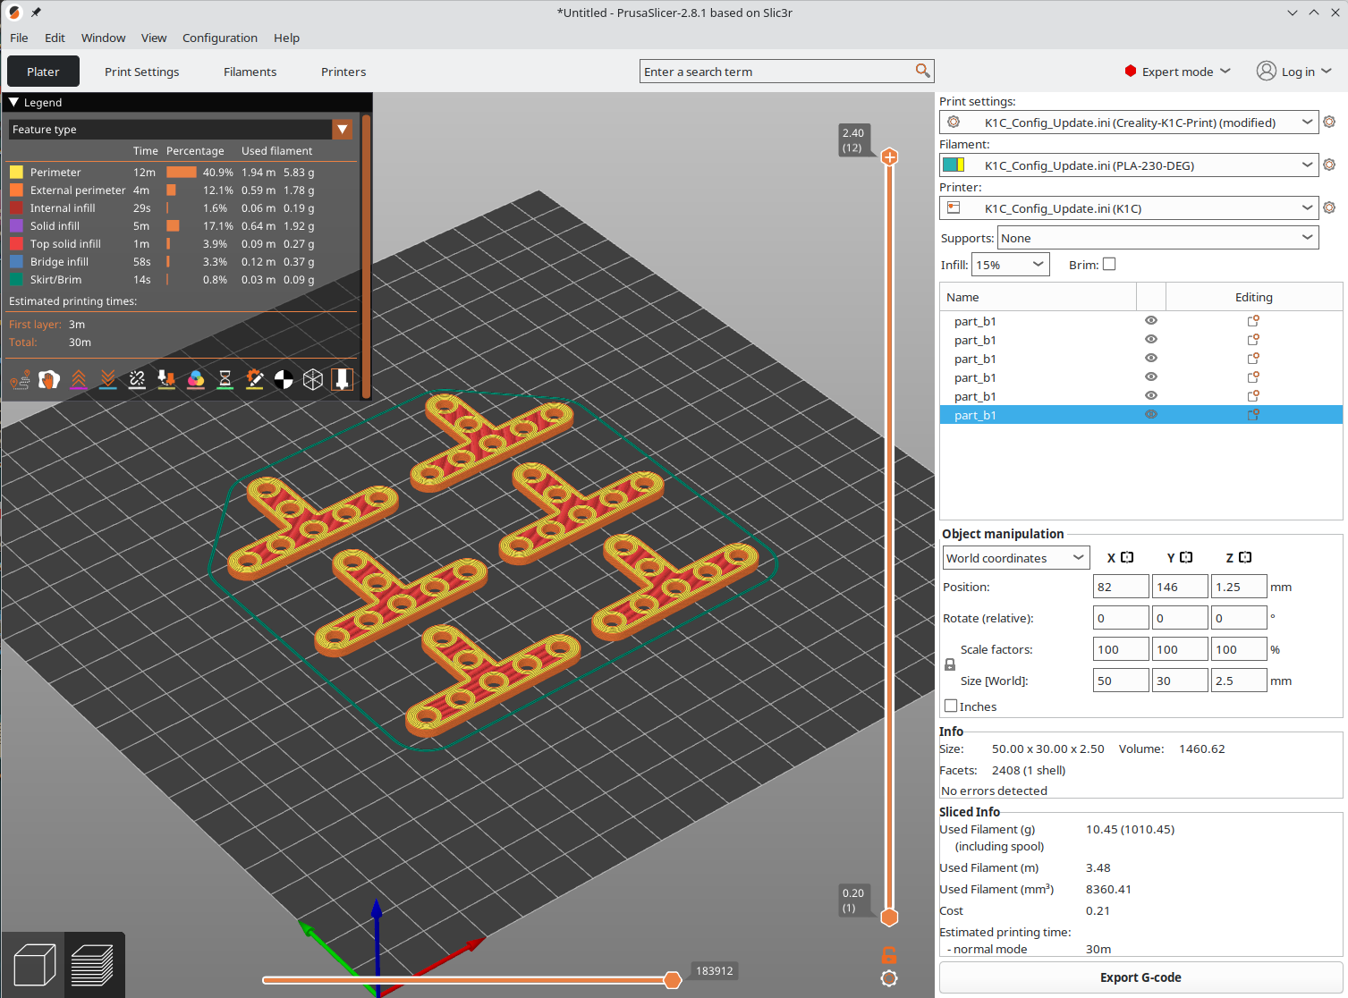This screenshot has width=1348, height=998.
Task: Hide the first part_b1 object via eye
Action: point(1151,320)
